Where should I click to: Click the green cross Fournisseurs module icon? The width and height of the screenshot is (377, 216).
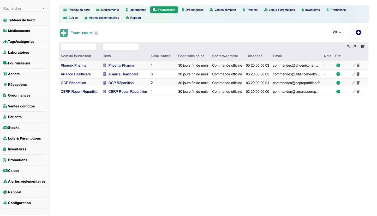pos(64,33)
